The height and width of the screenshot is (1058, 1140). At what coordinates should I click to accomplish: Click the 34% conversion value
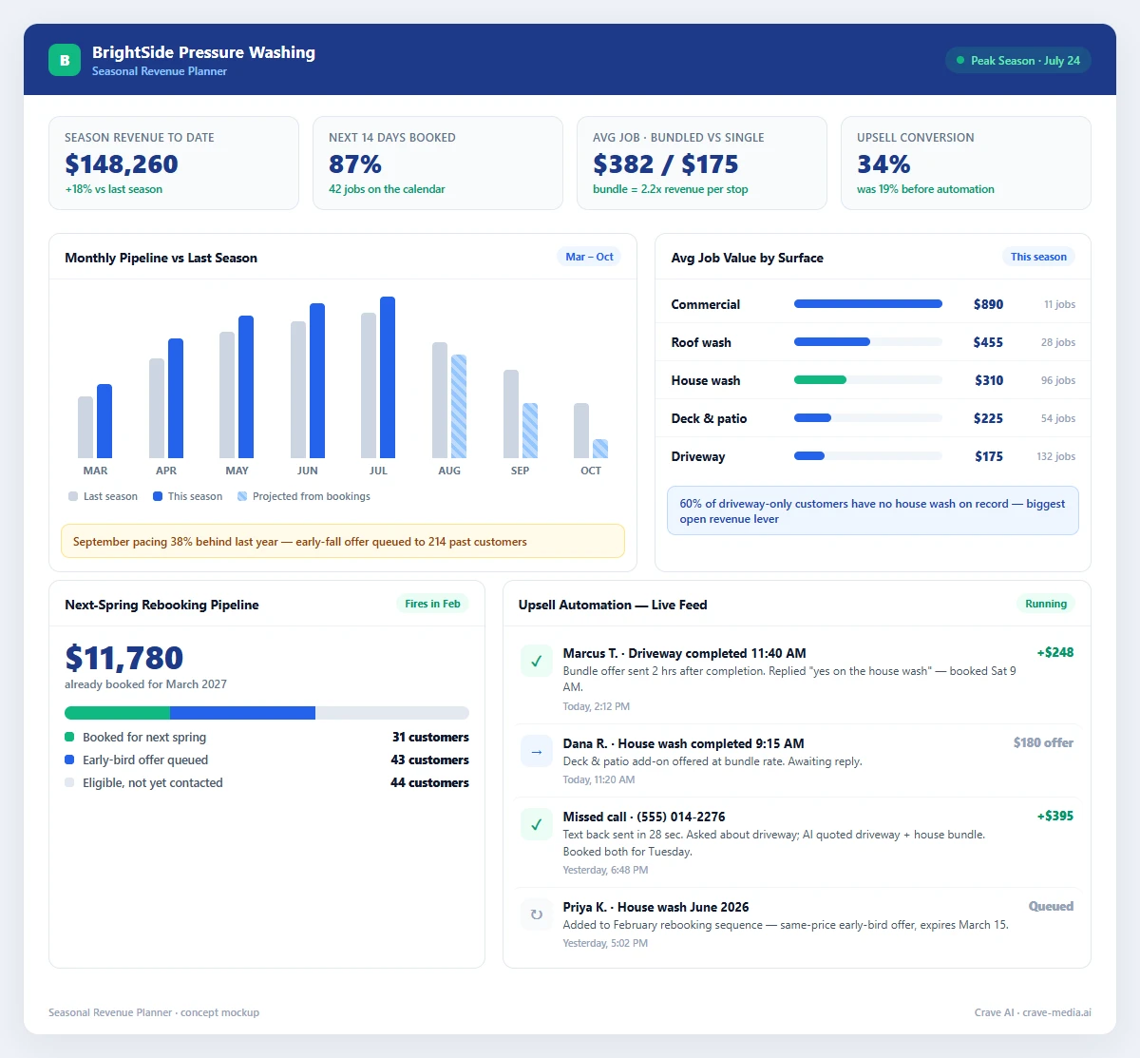[x=883, y=164]
